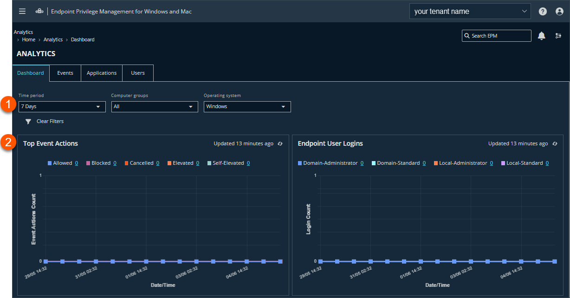Click the Elevated count link

198,163
